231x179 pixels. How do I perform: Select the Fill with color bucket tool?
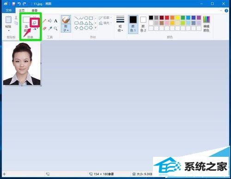pyautogui.click(x=50, y=21)
